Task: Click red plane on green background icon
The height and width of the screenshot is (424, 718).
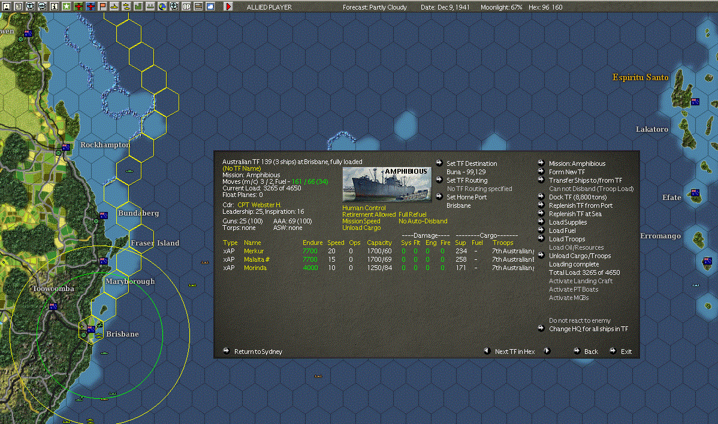Action: [79, 7]
